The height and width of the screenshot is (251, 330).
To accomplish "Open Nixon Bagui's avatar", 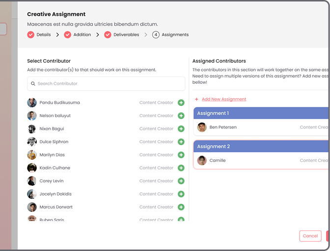I will pyautogui.click(x=32, y=129).
